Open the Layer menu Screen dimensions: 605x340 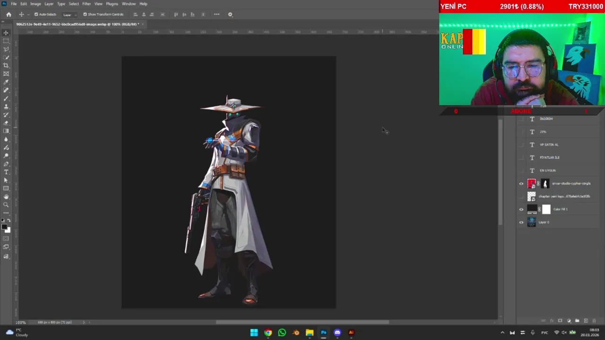click(x=49, y=4)
